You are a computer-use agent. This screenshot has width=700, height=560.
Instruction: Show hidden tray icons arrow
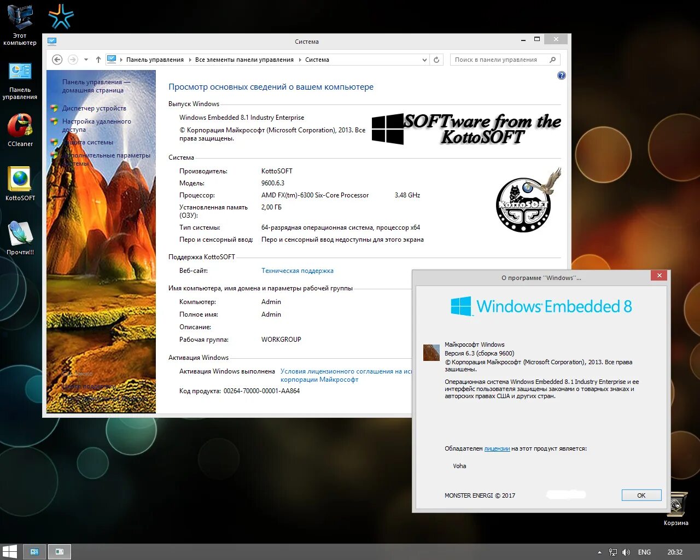coord(599,552)
